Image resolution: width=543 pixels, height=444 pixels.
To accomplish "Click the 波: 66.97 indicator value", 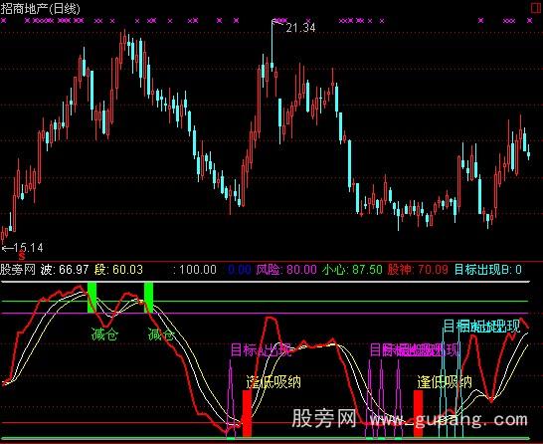I will 65,269.
